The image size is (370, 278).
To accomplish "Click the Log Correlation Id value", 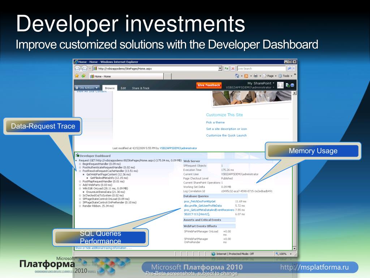I will 246,191.
